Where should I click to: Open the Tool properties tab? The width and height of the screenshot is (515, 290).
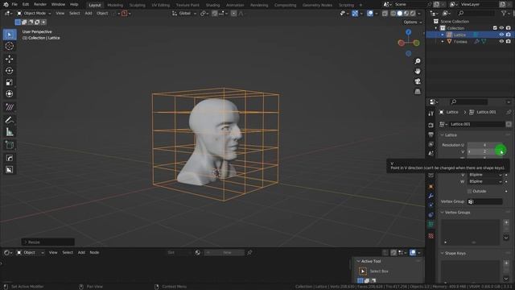click(x=431, y=114)
